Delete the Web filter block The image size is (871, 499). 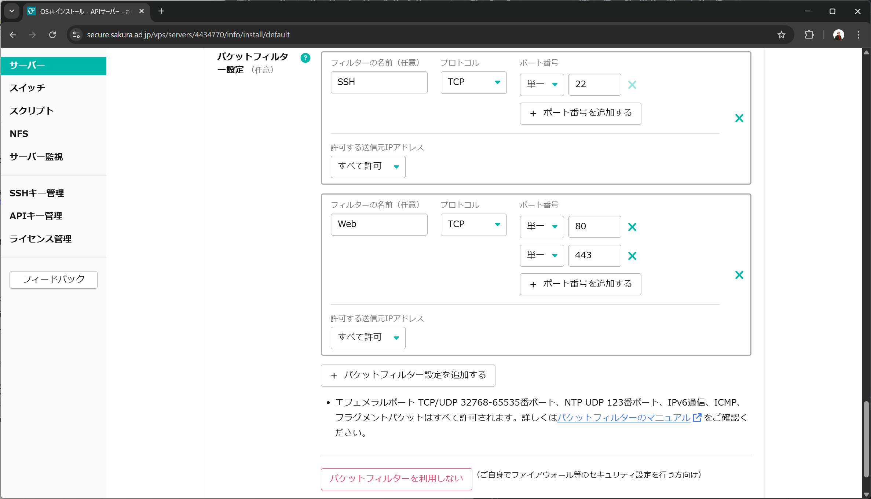[739, 275]
